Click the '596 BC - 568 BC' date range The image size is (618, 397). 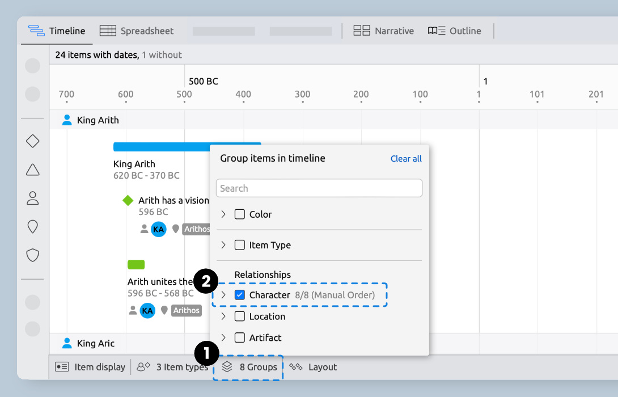point(160,293)
